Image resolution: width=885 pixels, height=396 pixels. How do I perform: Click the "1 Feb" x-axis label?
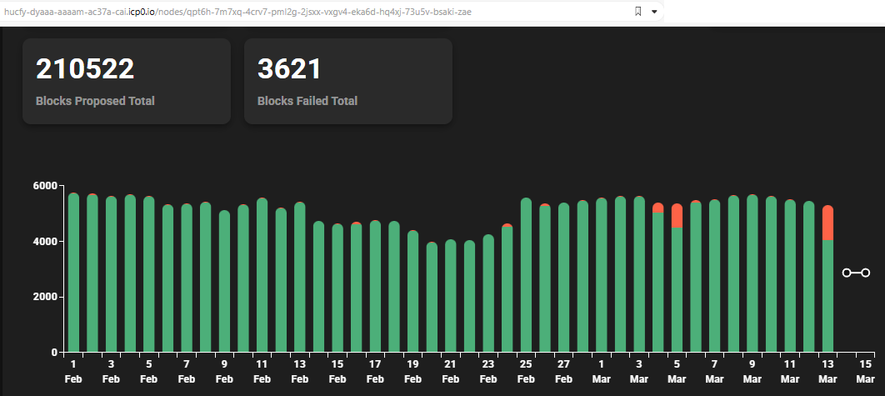[x=73, y=371]
